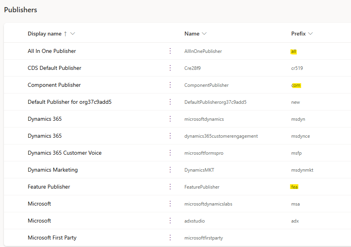
Task: Open more options for Dynamics Marketing
Action: coord(170,170)
